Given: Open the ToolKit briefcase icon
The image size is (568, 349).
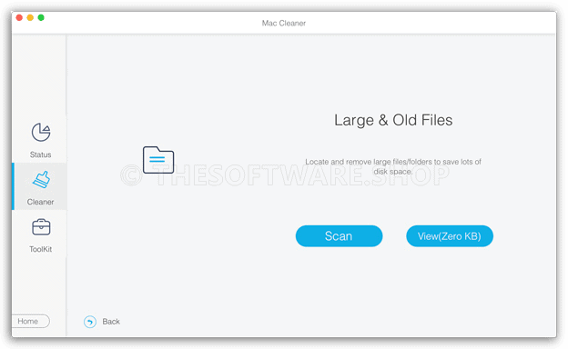Looking at the screenshot, I should pos(41,227).
